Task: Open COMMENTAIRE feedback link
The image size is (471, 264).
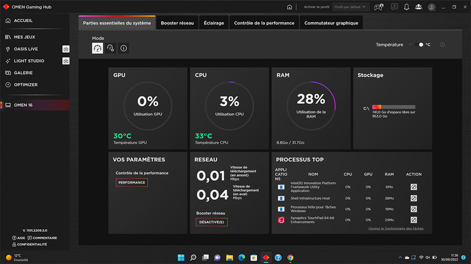Action: tap(42, 238)
